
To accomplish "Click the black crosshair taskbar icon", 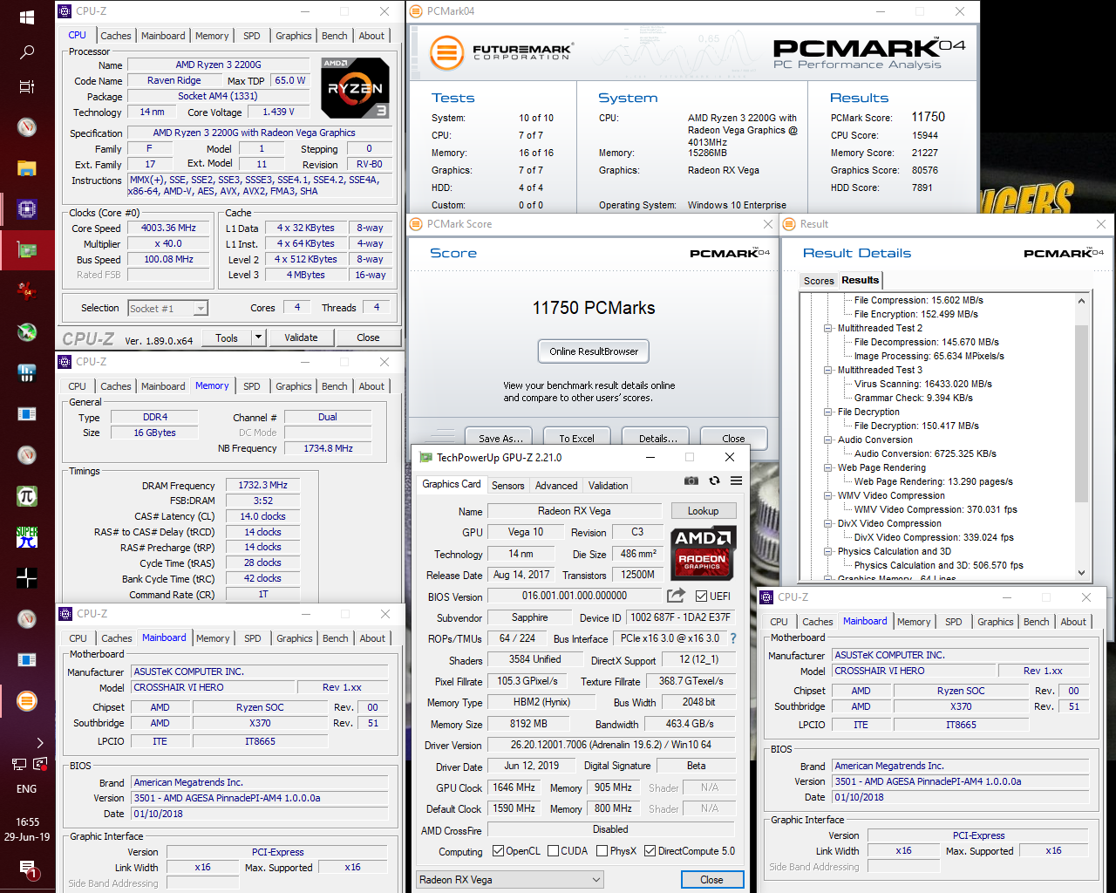I will click(x=27, y=577).
